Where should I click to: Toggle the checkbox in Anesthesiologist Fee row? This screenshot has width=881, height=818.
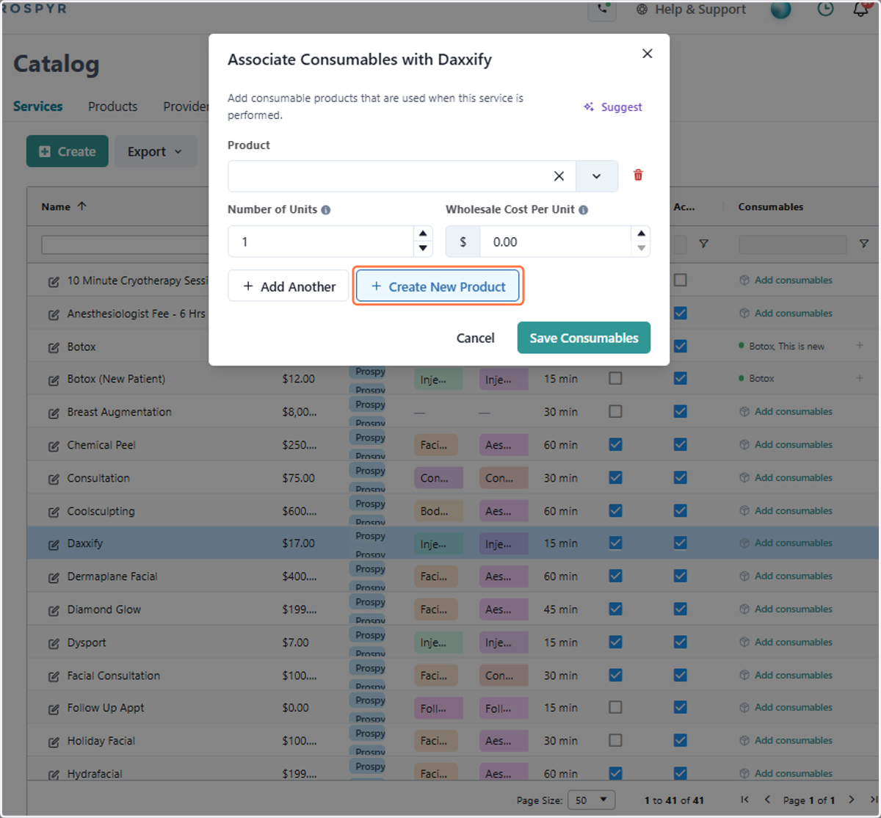(x=681, y=313)
